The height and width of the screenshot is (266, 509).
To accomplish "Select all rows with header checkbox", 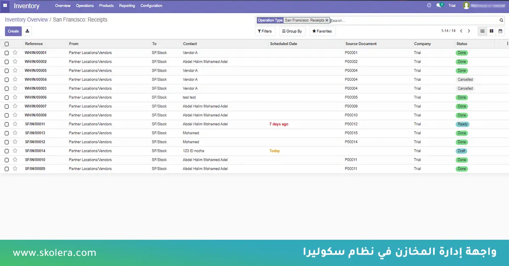I will coord(6,44).
